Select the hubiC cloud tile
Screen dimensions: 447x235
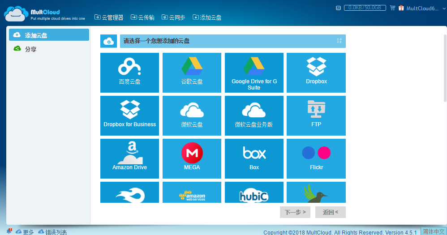[254, 192]
